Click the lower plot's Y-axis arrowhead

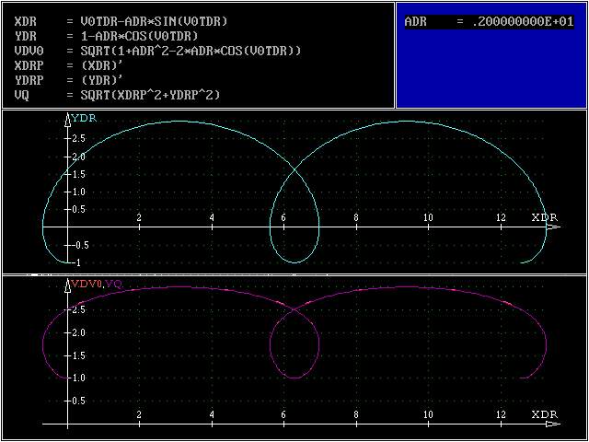pyautogui.click(x=68, y=287)
